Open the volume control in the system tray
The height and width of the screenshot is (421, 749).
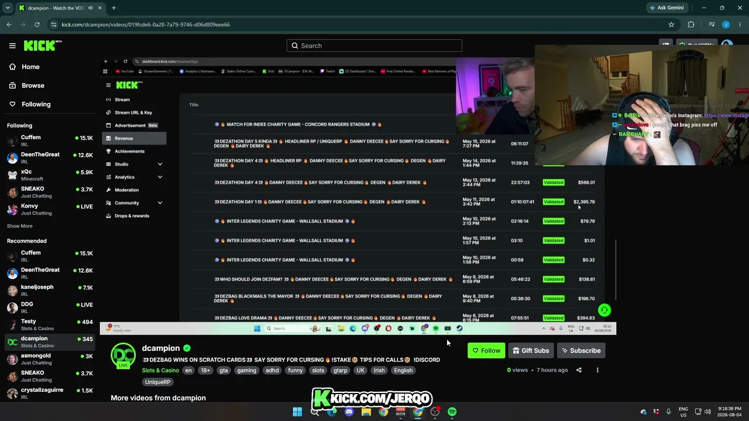[x=707, y=412]
